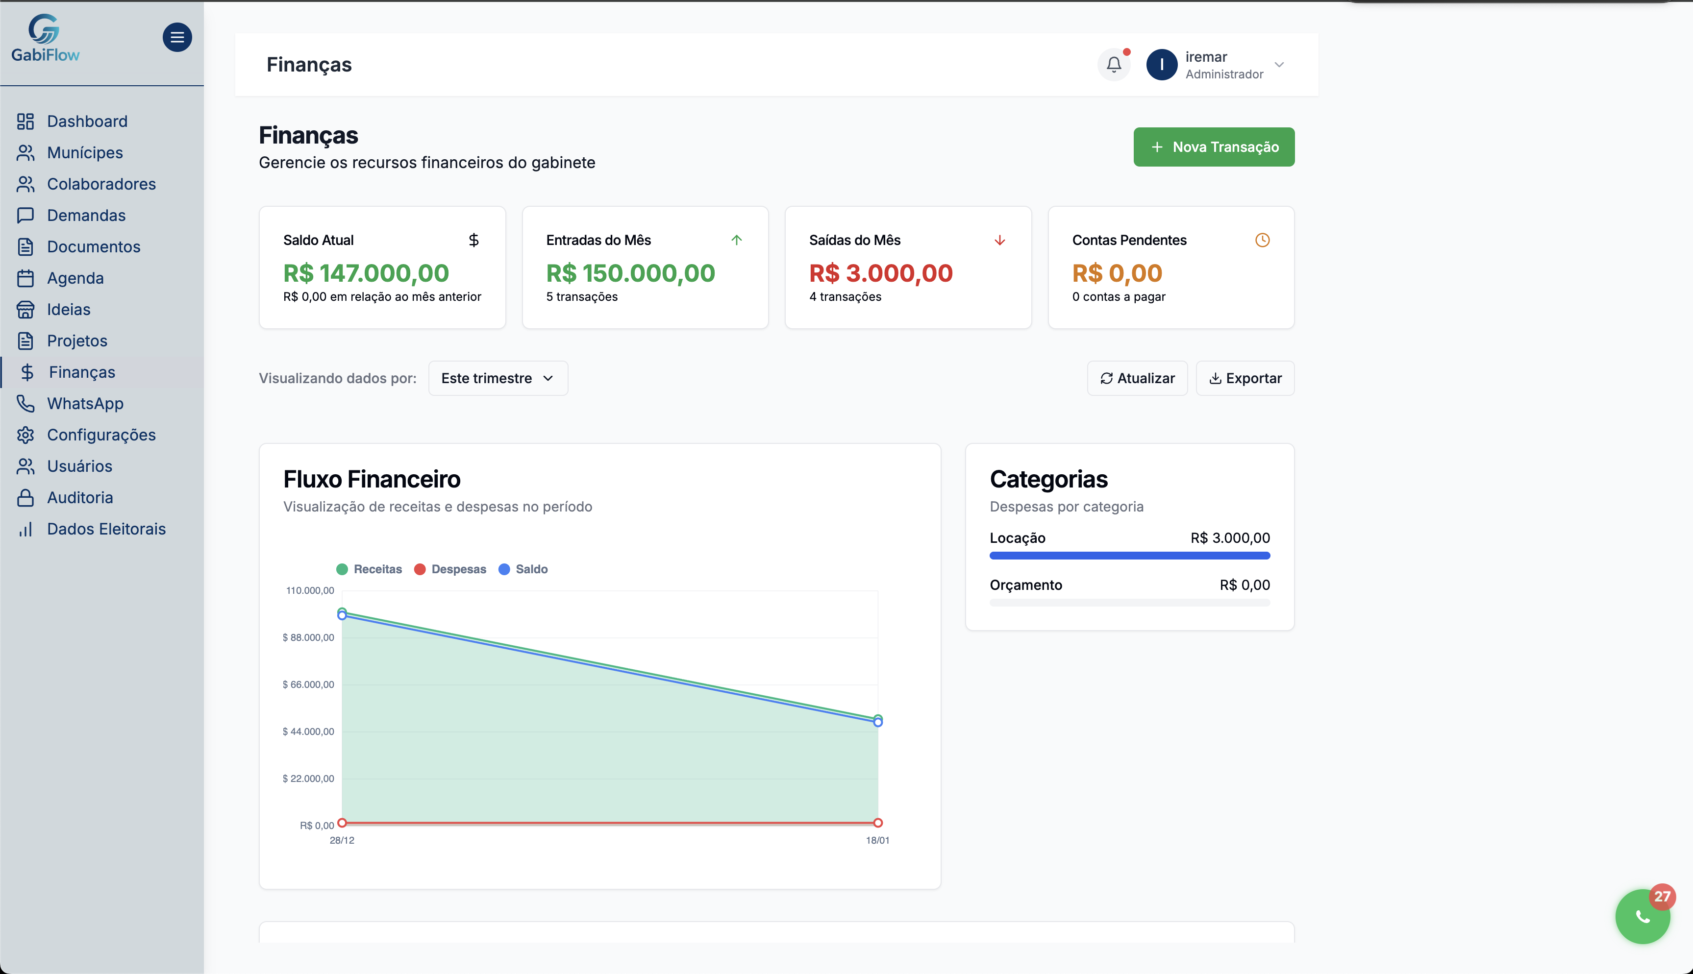Open the Dashboard sidebar item
1693x974 pixels.
(x=87, y=121)
